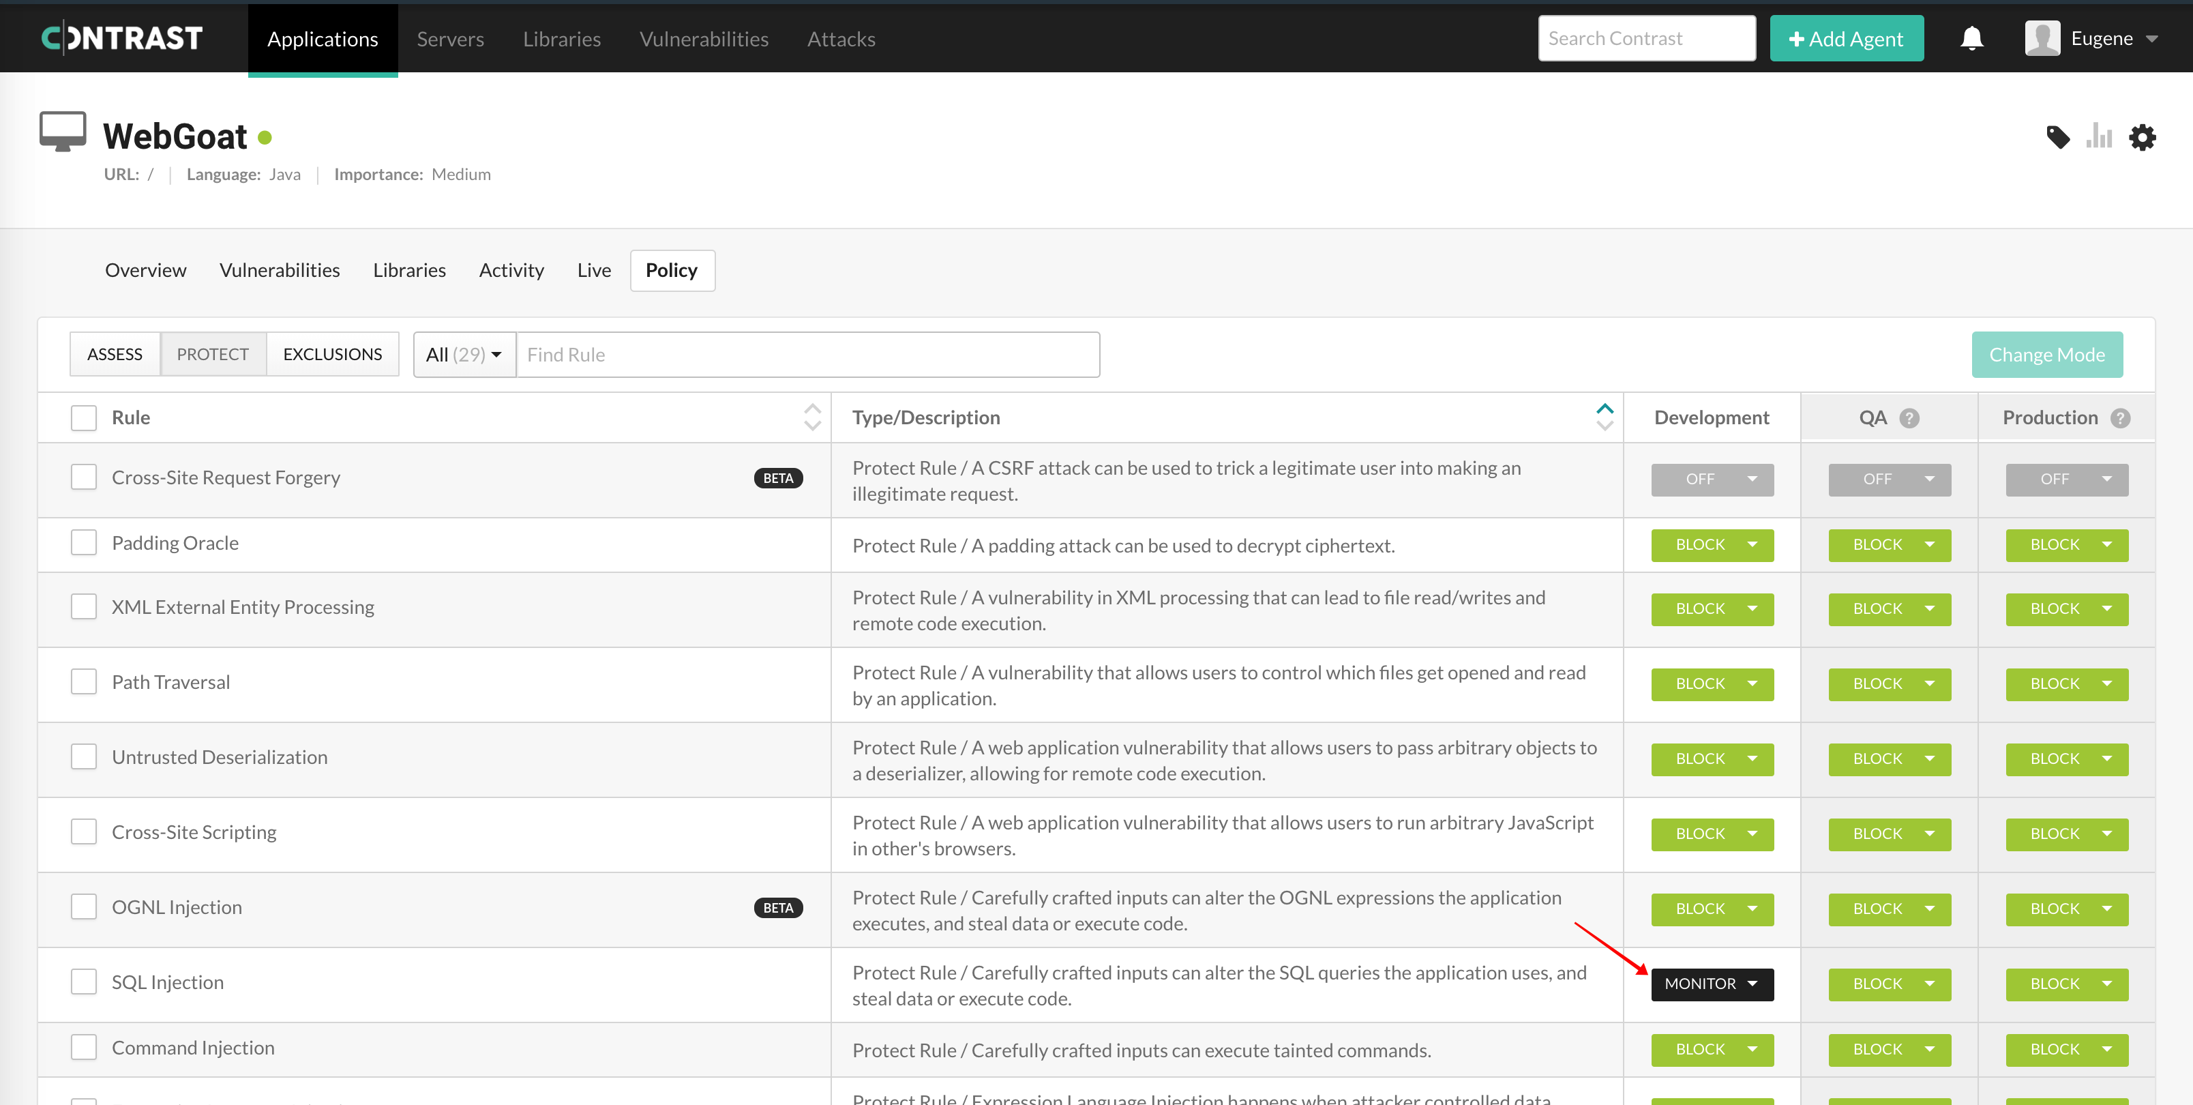Switch to the Overview tab

point(145,270)
